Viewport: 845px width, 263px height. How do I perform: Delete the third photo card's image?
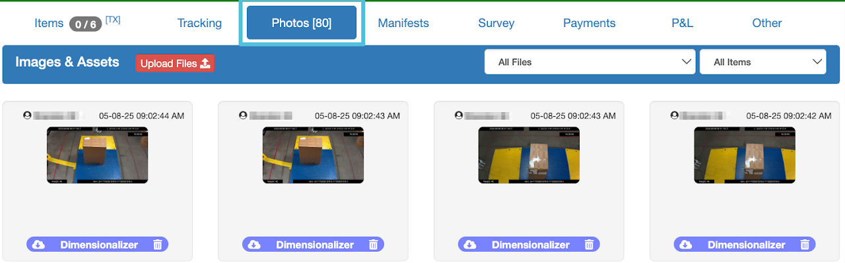pos(590,245)
